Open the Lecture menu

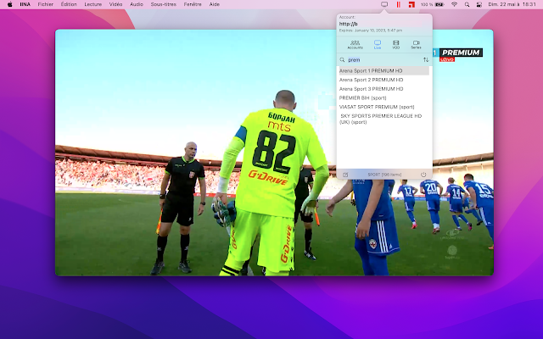92,4
